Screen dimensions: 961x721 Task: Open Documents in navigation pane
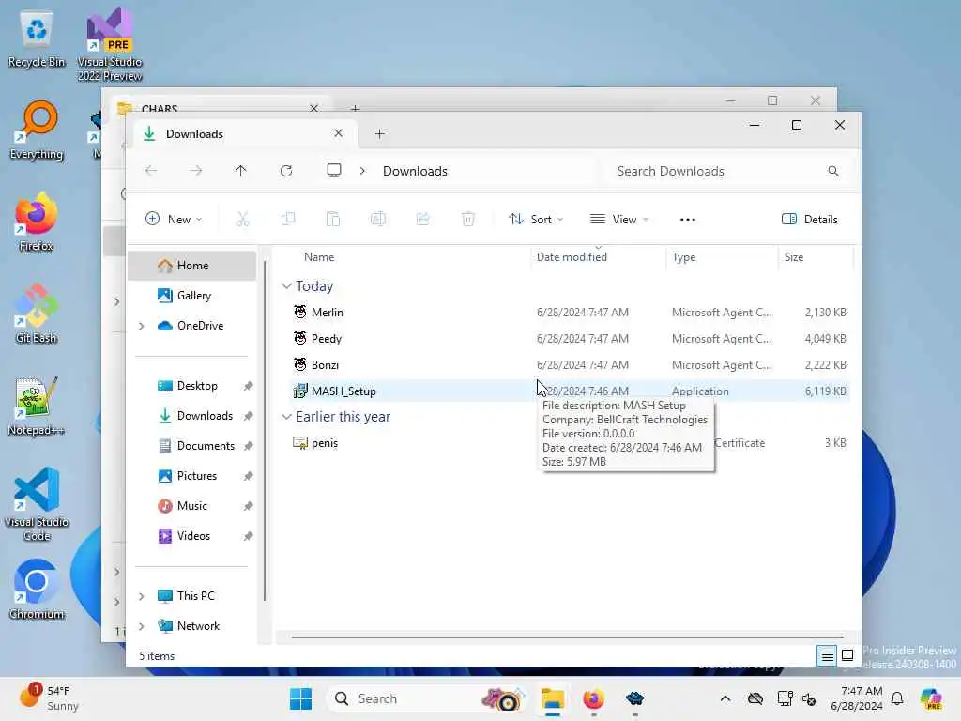coord(191,446)
